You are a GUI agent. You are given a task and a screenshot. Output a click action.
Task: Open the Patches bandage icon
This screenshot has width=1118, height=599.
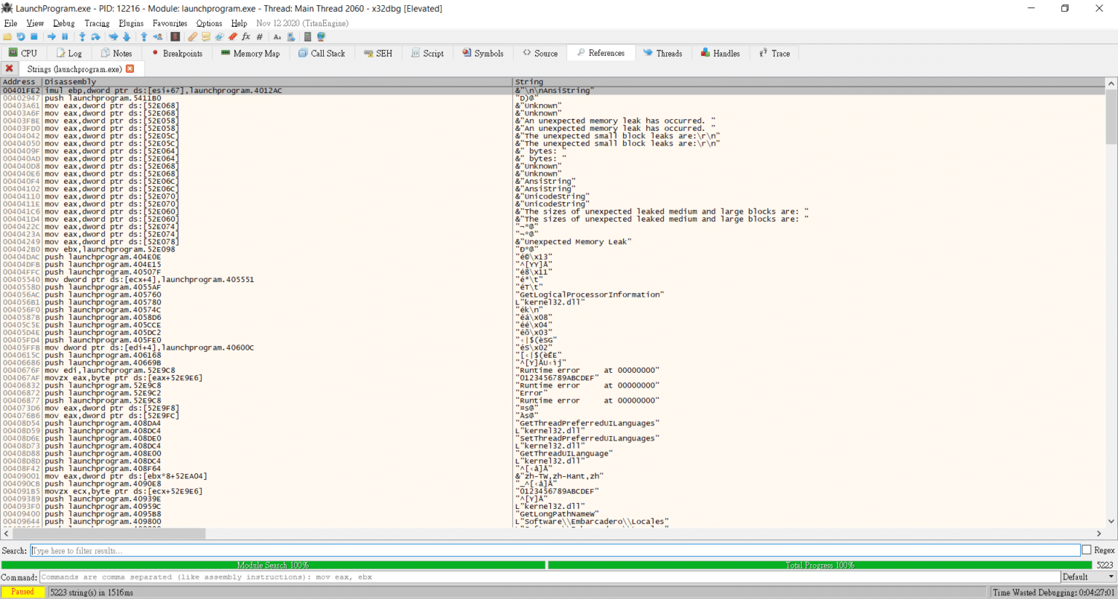pyautogui.click(x=192, y=36)
